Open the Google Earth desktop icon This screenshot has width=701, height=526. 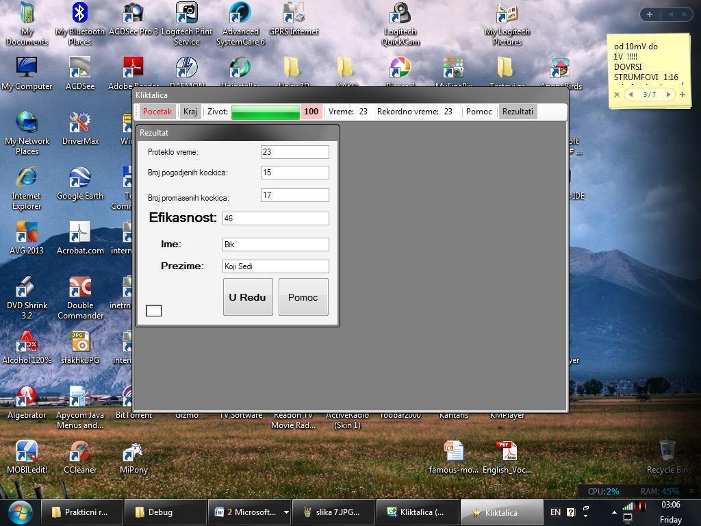pyautogui.click(x=80, y=184)
